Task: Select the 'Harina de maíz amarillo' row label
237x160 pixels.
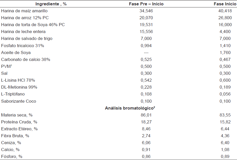Action: tap(24, 11)
